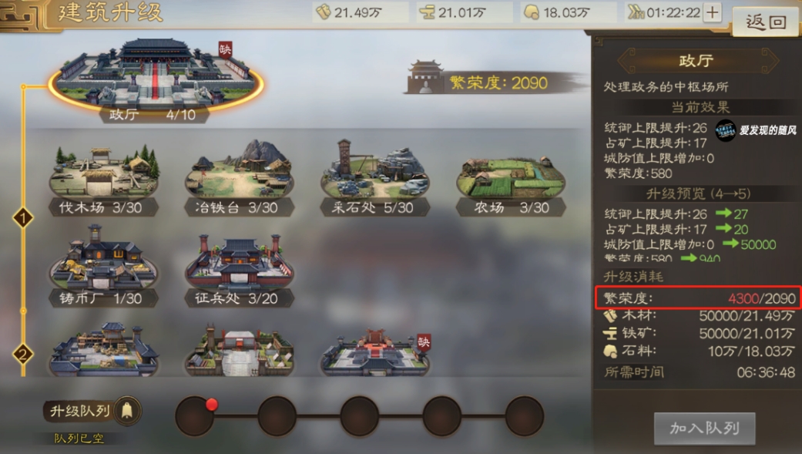Select the last upgrade queue slot
802x454 pixels.
point(525,416)
